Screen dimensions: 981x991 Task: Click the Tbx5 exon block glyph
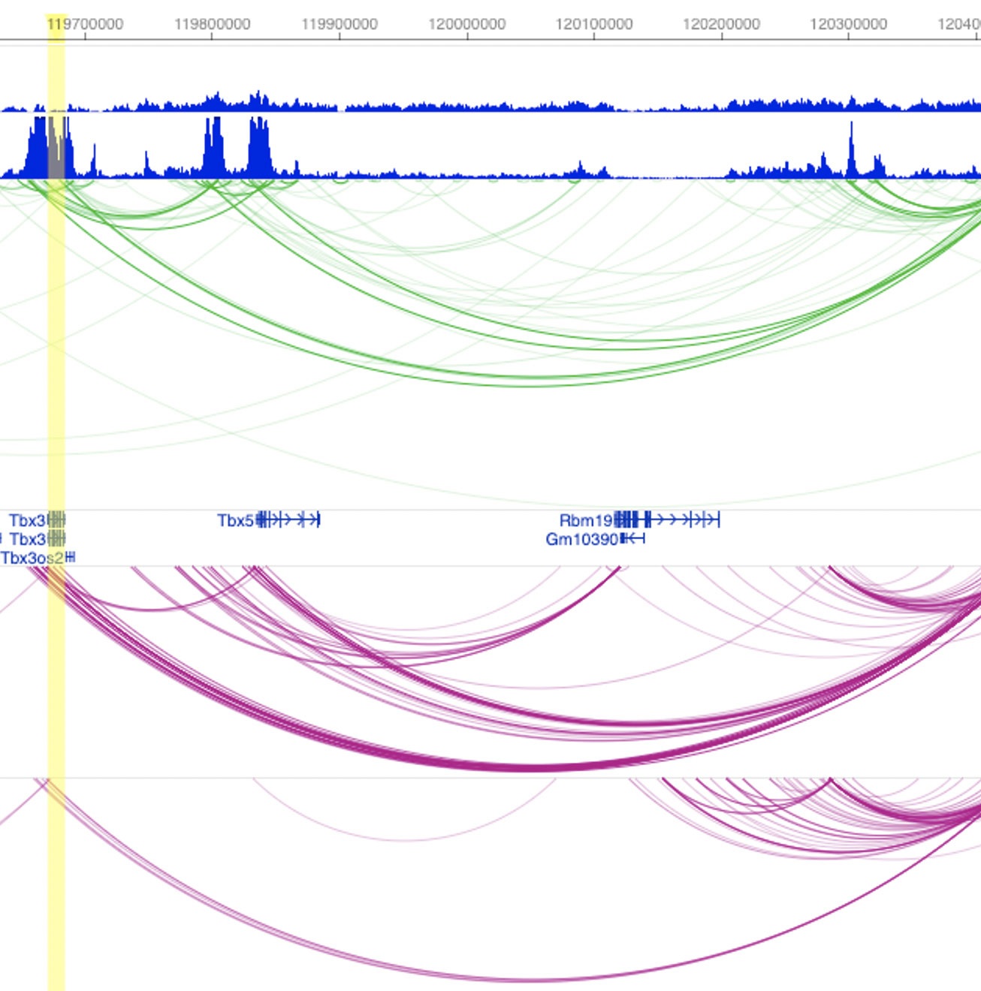[x=261, y=520]
